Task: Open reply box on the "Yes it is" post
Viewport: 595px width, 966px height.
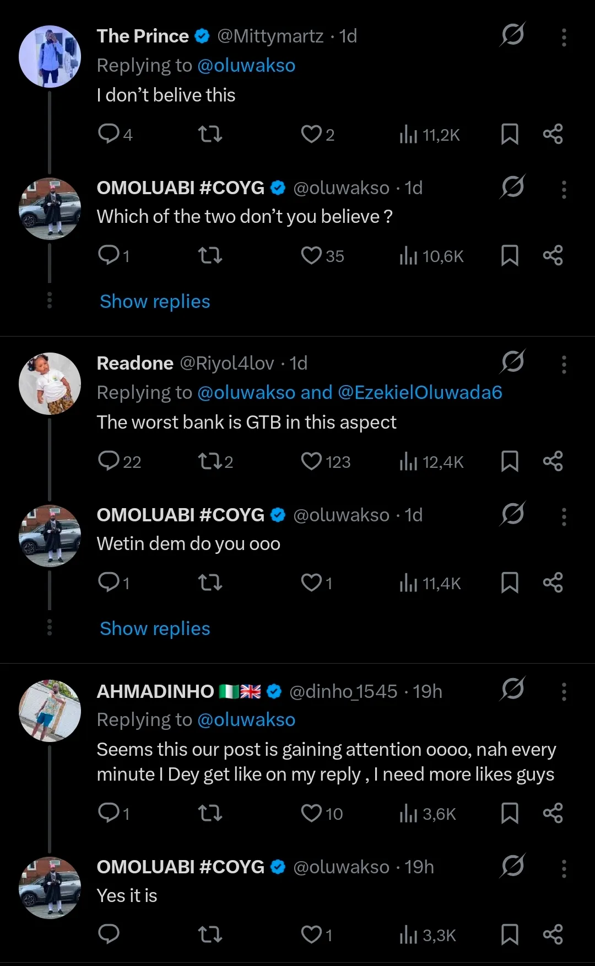Action: pyautogui.click(x=109, y=934)
